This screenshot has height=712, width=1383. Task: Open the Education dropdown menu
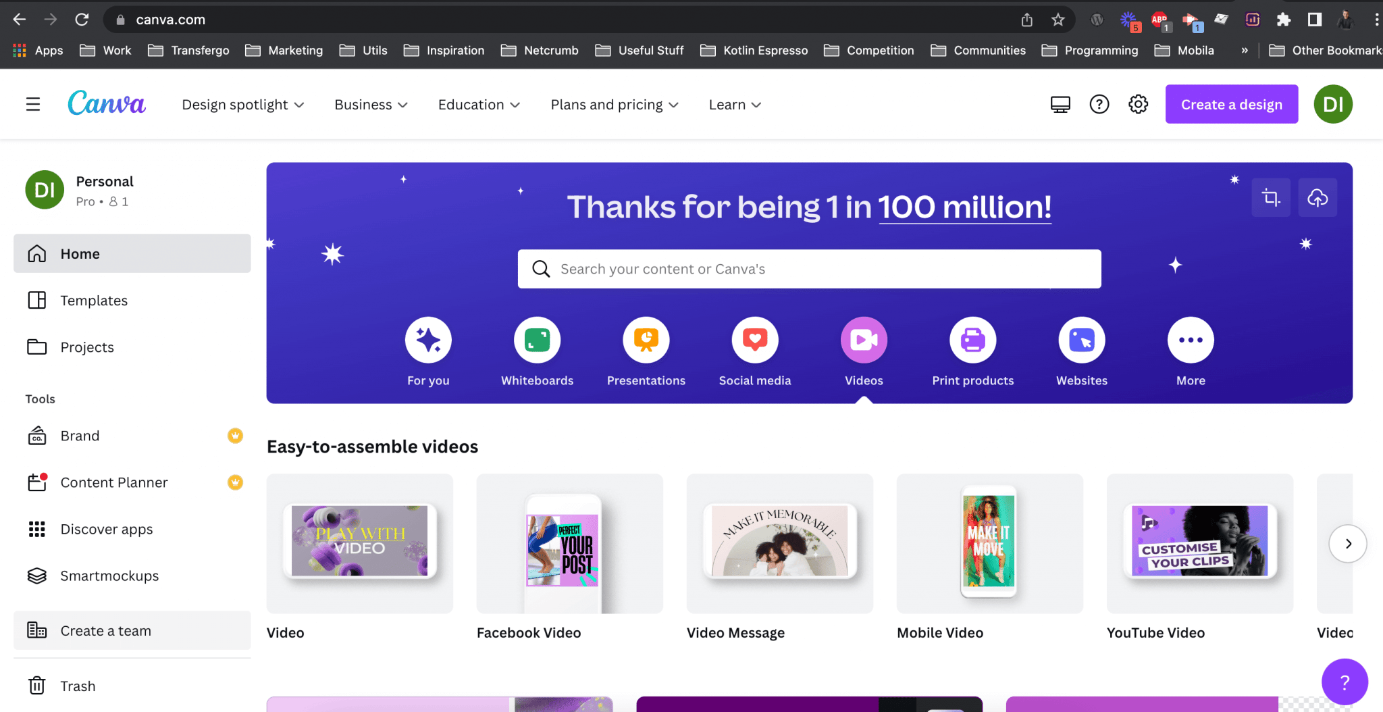pos(478,105)
